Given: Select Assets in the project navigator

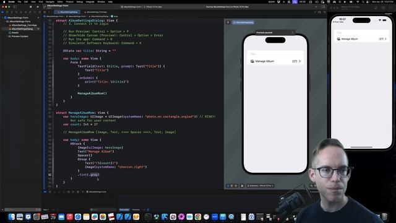Looking at the screenshot, I should click(x=14, y=33).
